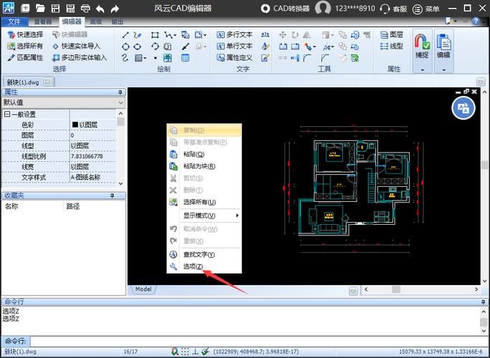Open the Linetype manager (线型)

(392, 46)
